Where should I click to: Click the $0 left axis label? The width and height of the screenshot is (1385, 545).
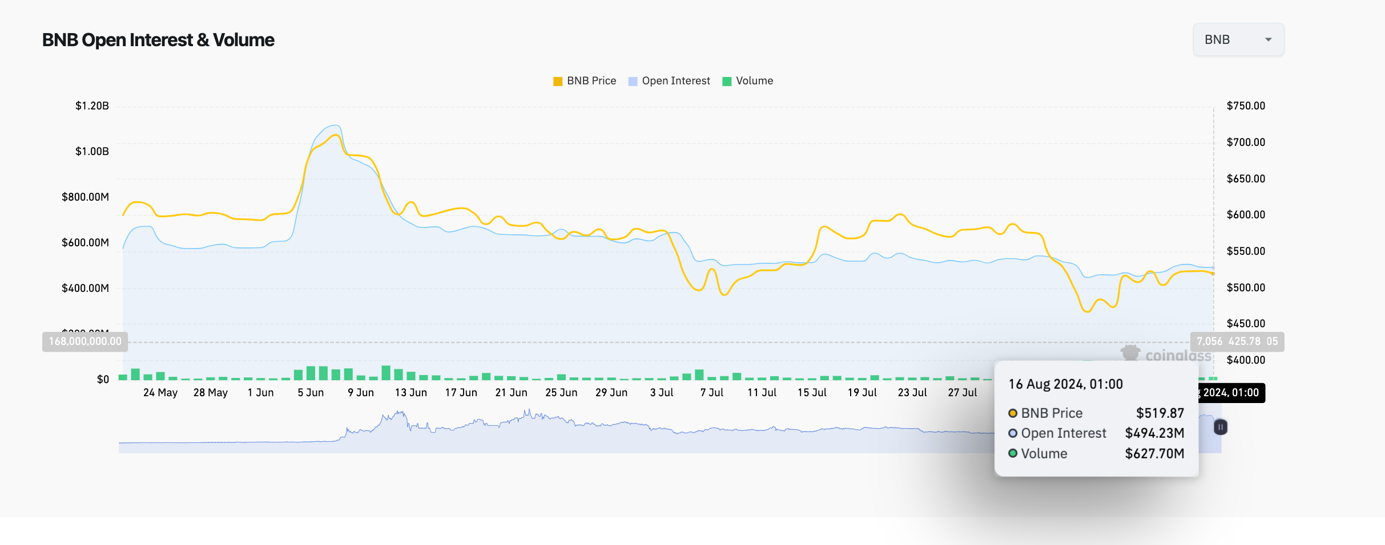[103, 379]
